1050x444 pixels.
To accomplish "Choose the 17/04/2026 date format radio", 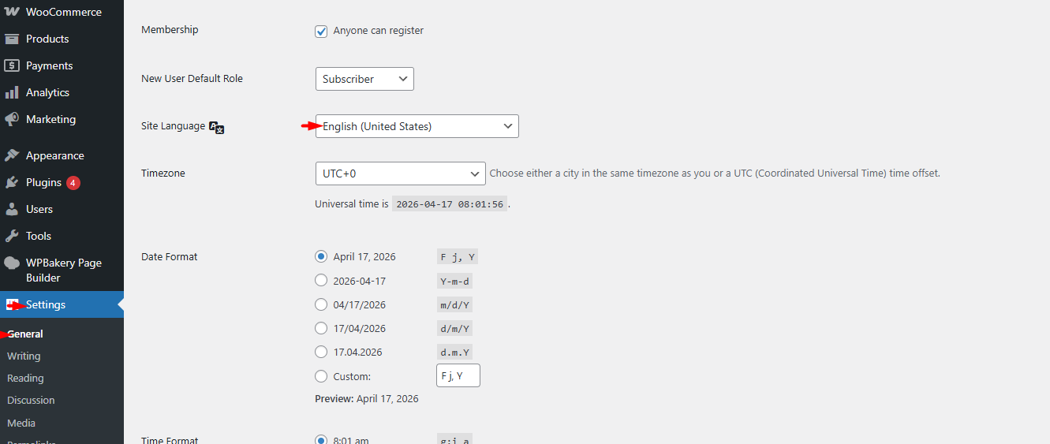I will 321,328.
